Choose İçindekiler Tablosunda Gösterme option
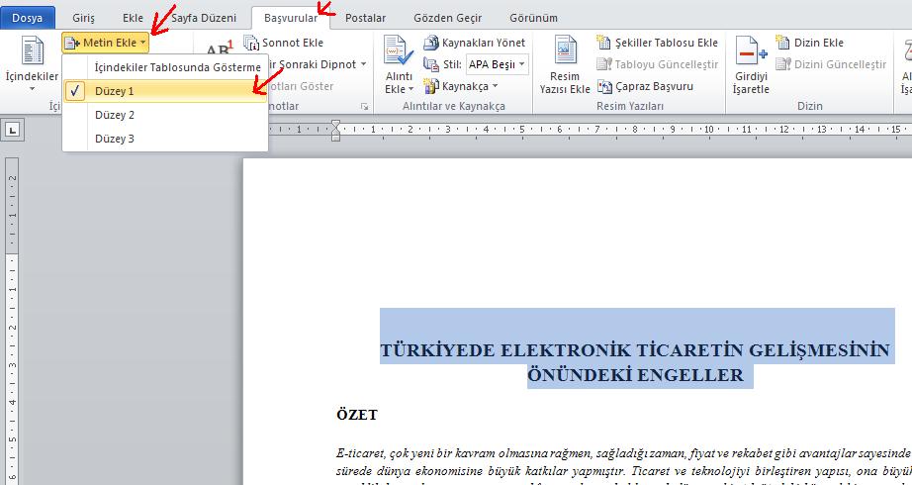This screenshot has width=912, height=485. point(165,67)
